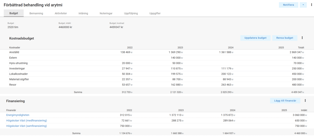Switch to the Uppgifter tab

click(x=155, y=13)
